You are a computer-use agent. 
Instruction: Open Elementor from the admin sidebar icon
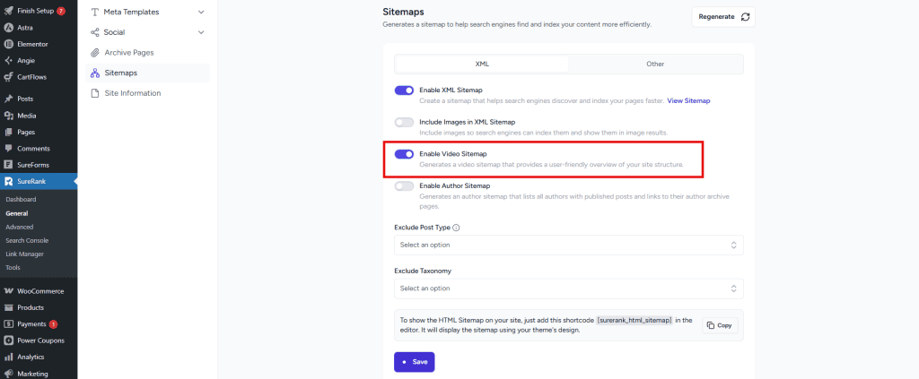[x=8, y=44]
